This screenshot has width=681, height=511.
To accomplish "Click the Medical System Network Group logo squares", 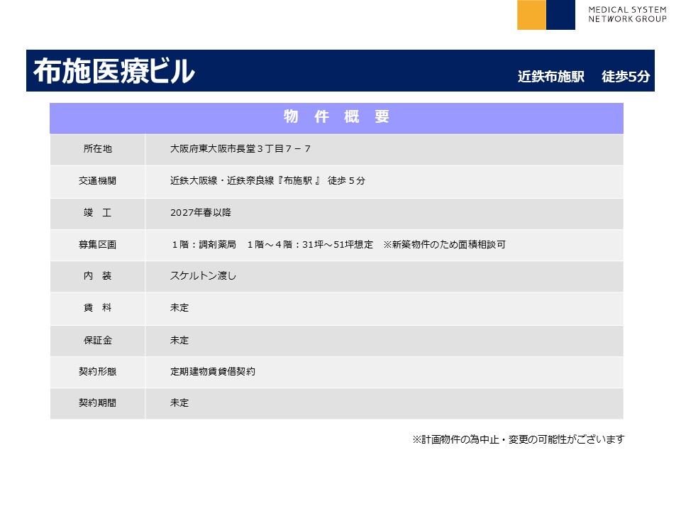I will 546,15.
